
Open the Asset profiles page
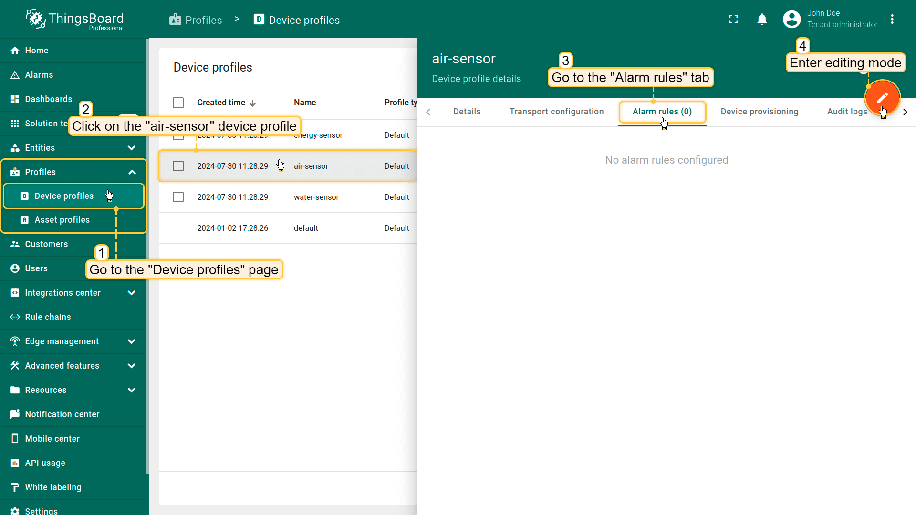tap(62, 220)
